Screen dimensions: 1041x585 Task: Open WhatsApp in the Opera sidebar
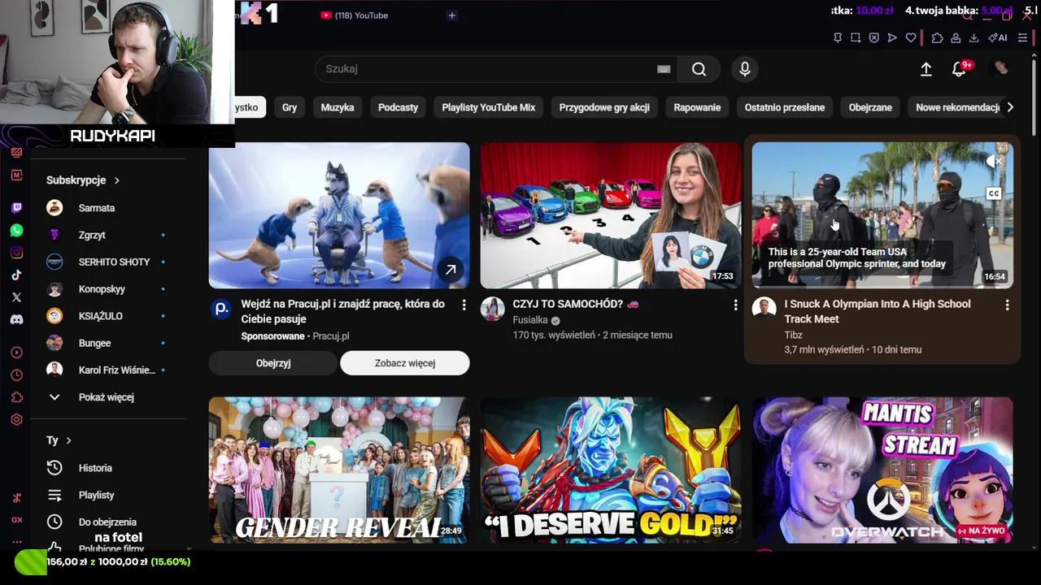click(x=16, y=231)
